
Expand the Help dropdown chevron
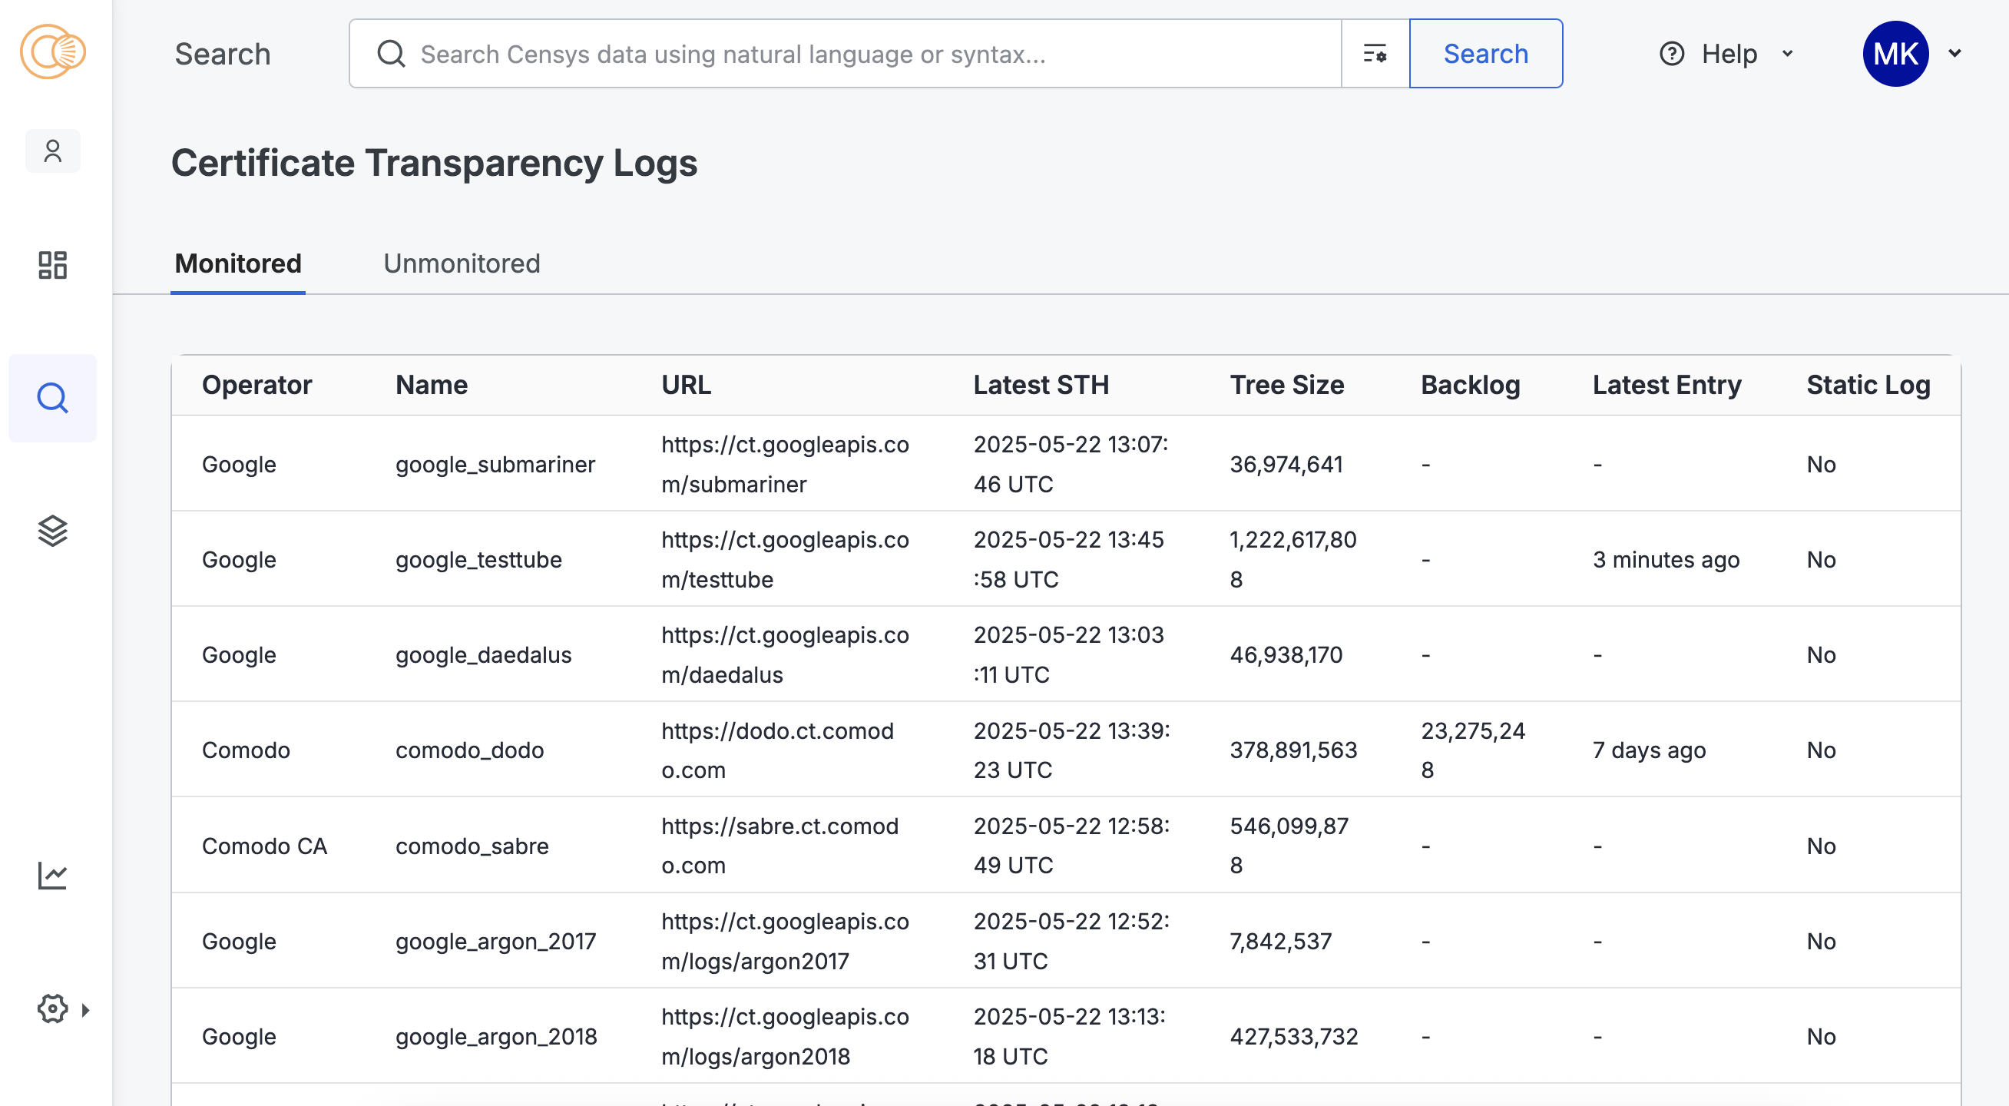coord(1789,54)
